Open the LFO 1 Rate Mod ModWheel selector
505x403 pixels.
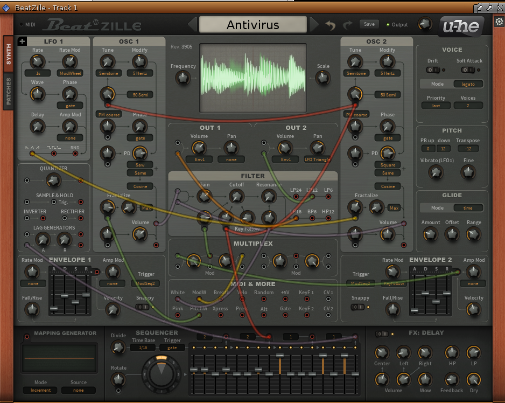coord(70,73)
